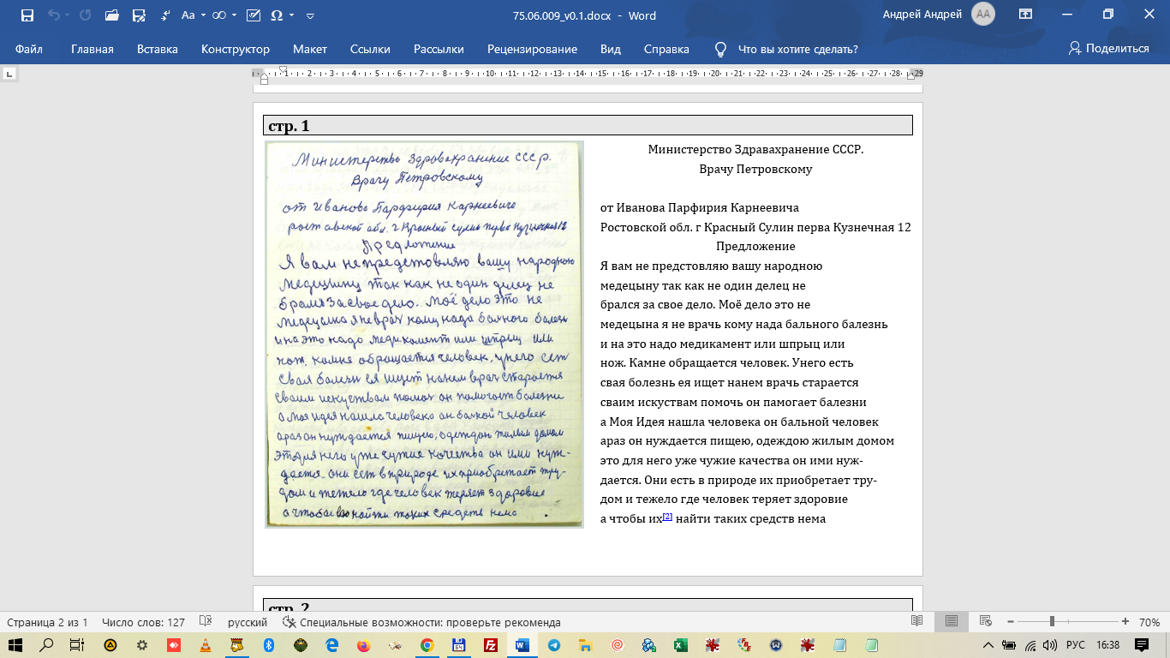Viewport: 1170px width, 658px height.
Task: Switch to the Рецензирование tab
Action: point(532,49)
